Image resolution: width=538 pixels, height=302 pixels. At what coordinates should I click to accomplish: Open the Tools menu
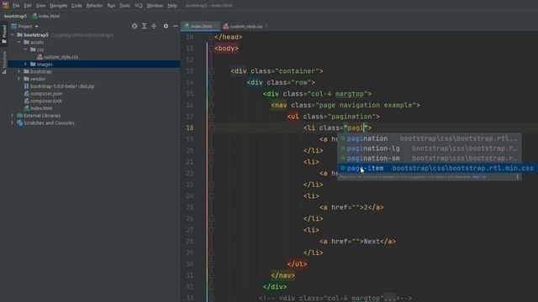click(x=124, y=6)
